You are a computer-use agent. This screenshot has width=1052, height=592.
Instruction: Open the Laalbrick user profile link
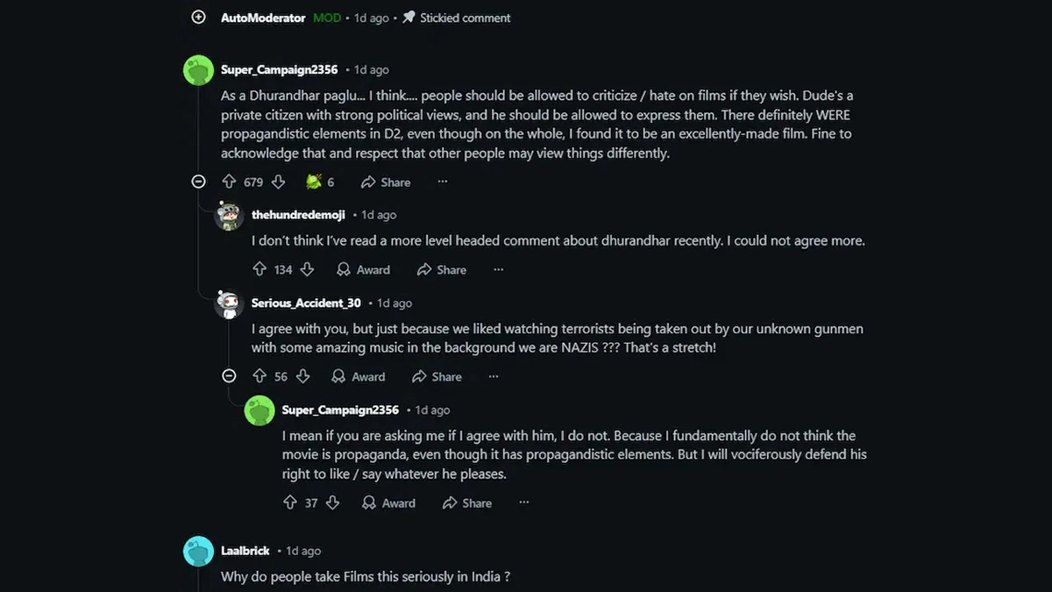coord(245,551)
